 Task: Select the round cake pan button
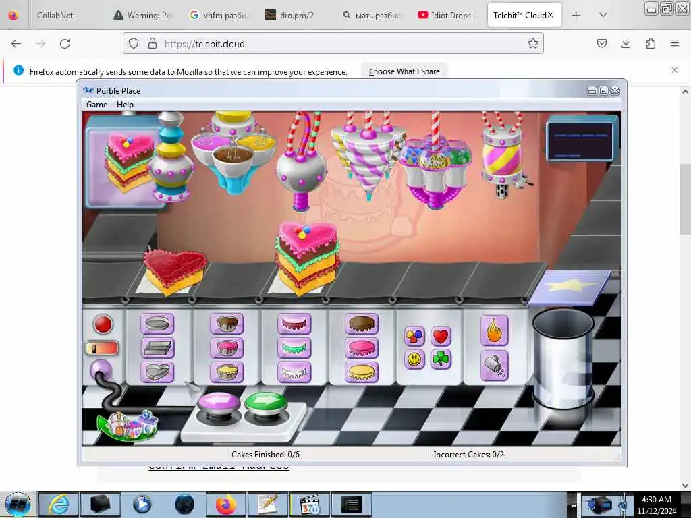pos(157,324)
